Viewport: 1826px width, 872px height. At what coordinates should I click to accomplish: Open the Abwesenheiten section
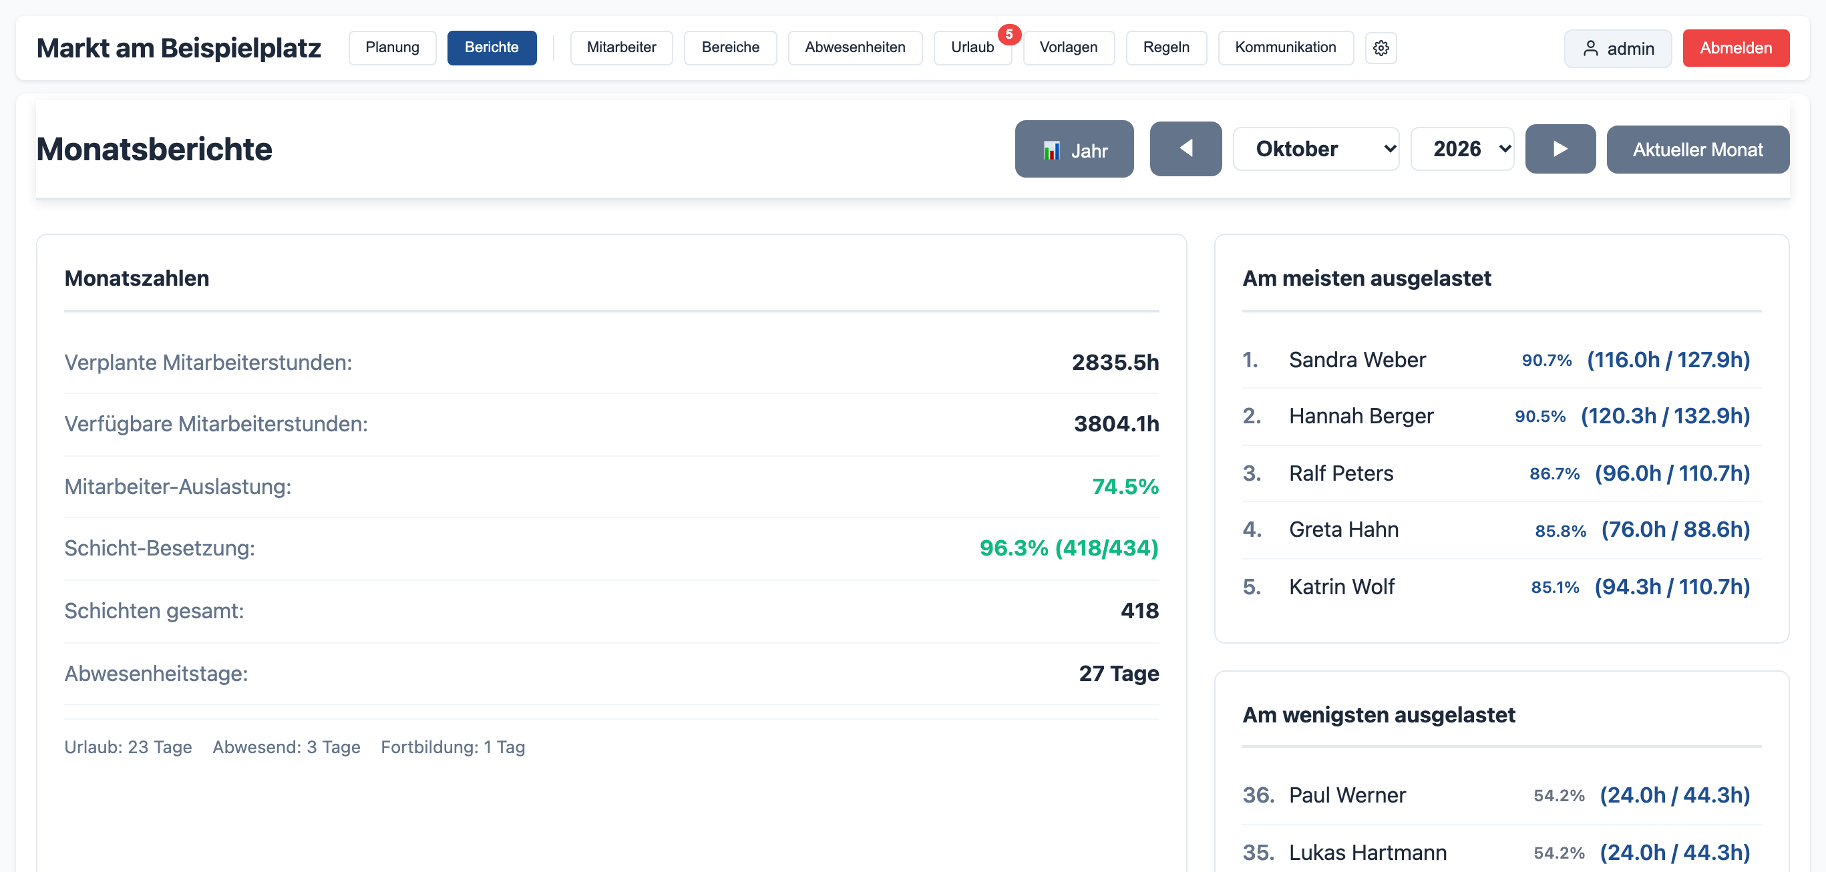click(x=855, y=47)
